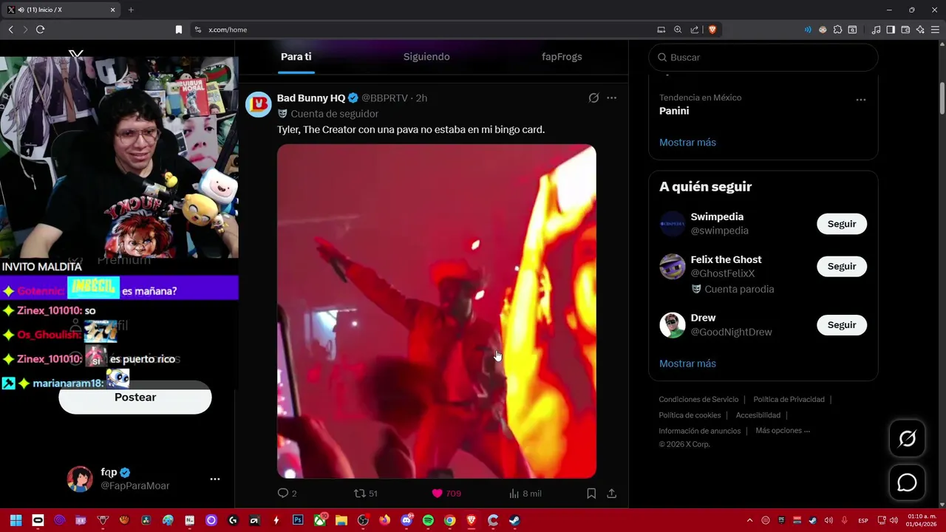This screenshot has height=532, width=946.
Task: Follow Felix the Ghost
Action: (842, 267)
